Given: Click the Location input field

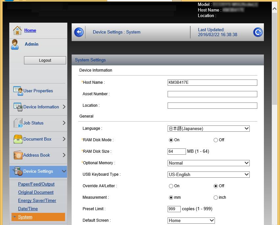Looking at the screenshot, I should [x=212, y=105].
